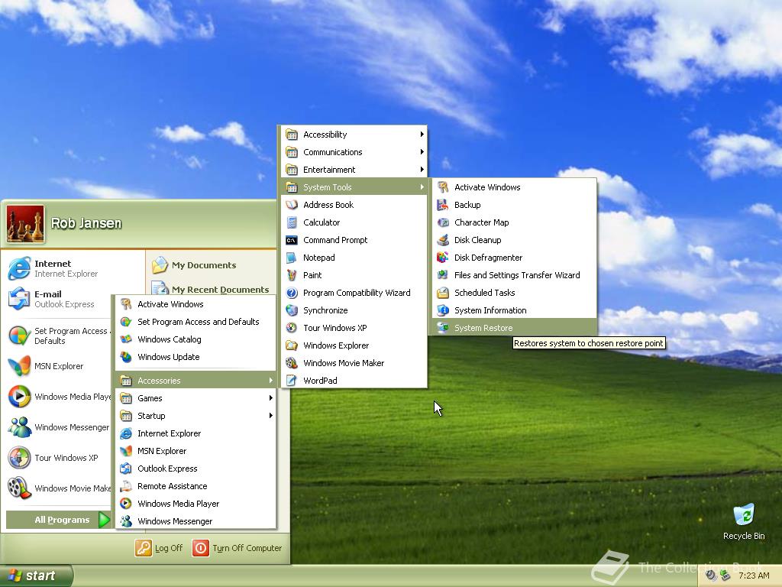Expand the Accessories submenu arrow
This screenshot has width=782, height=587.
pos(271,381)
